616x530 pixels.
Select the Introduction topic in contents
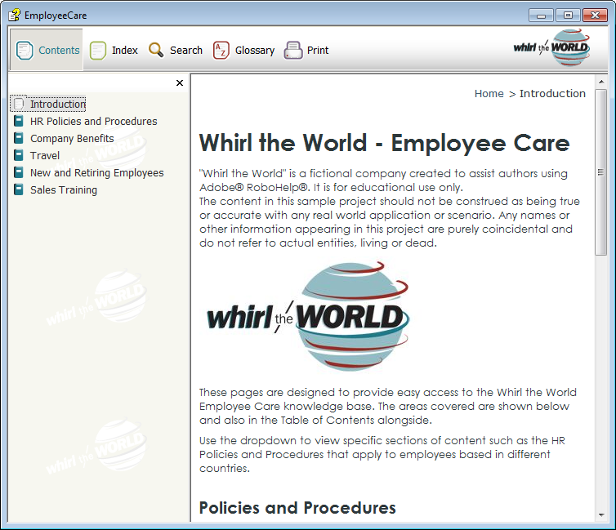coord(57,105)
